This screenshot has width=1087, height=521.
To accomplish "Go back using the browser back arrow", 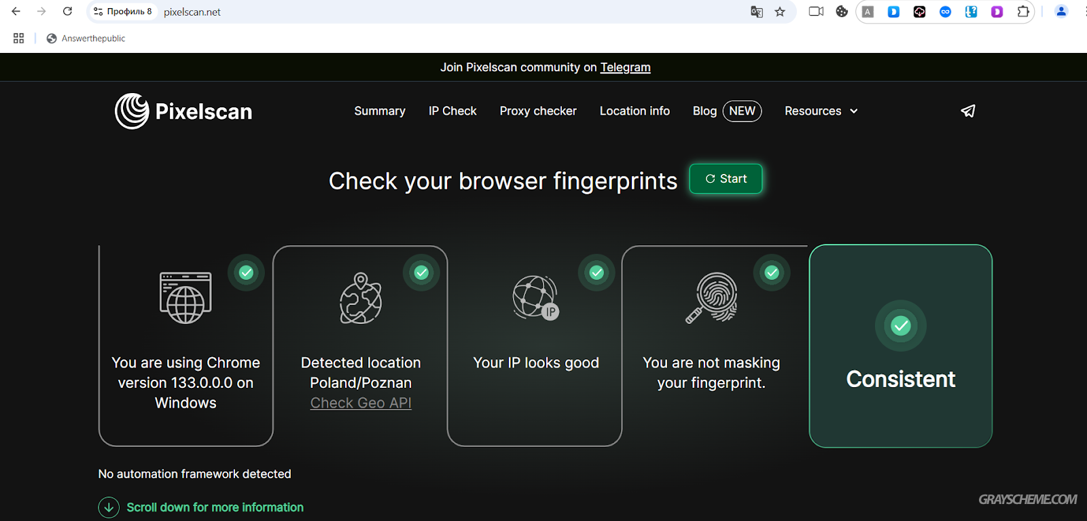I will click(x=16, y=12).
